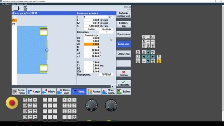Click the Z0 input field
This screenshot has height=126, width=224.
[91, 44]
